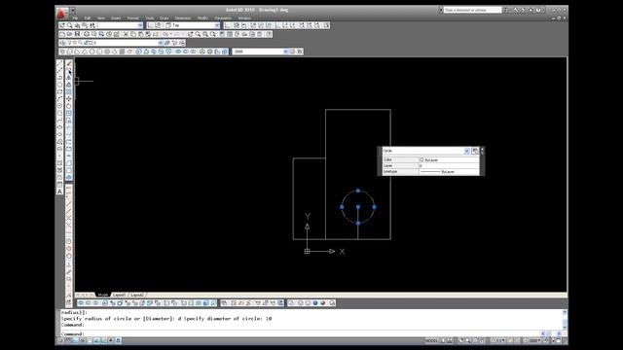The width and height of the screenshot is (623, 350).
Task: Select the Mirror modify tool
Action: (69, 77)
